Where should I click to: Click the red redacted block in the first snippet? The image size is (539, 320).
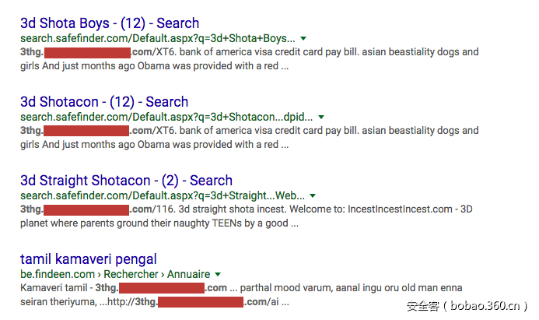(x=86, y=53)
